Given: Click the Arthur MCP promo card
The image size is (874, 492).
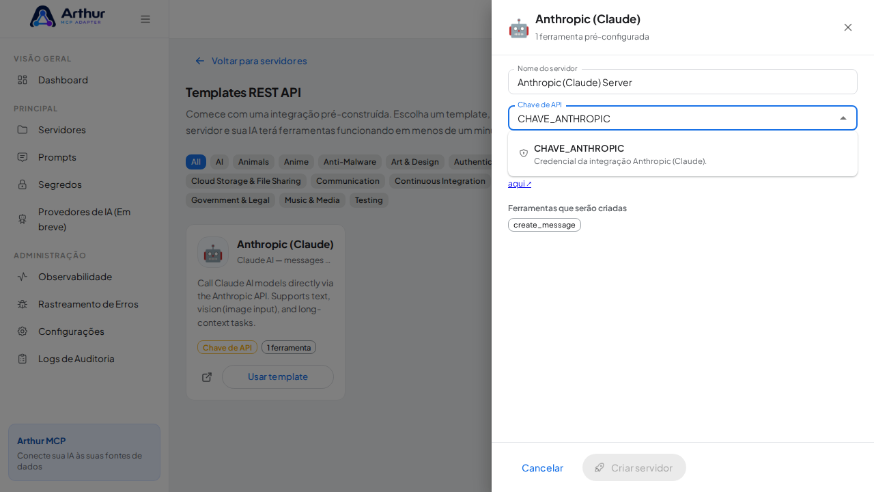Looking at the screenshot, I should click(84, 452).
